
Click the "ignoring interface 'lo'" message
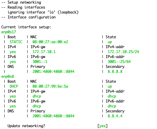43,12
